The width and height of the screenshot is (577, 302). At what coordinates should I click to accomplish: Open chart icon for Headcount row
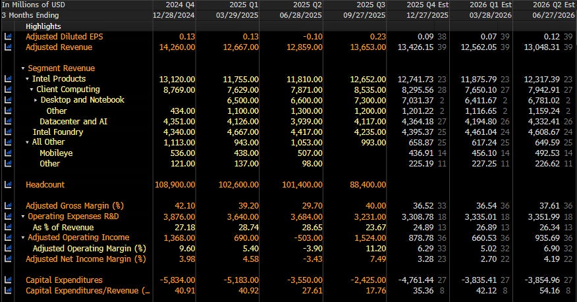coord(8,185)
